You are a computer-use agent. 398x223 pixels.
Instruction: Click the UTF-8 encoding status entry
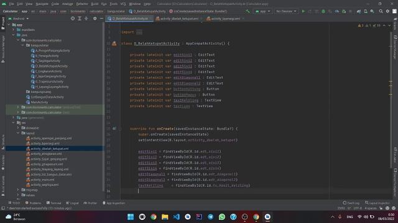coord(358,208)
